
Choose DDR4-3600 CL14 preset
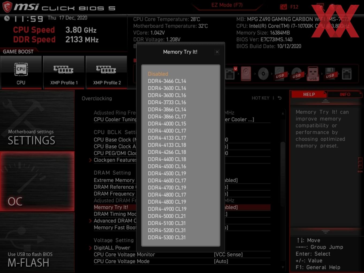pos(167,88)
